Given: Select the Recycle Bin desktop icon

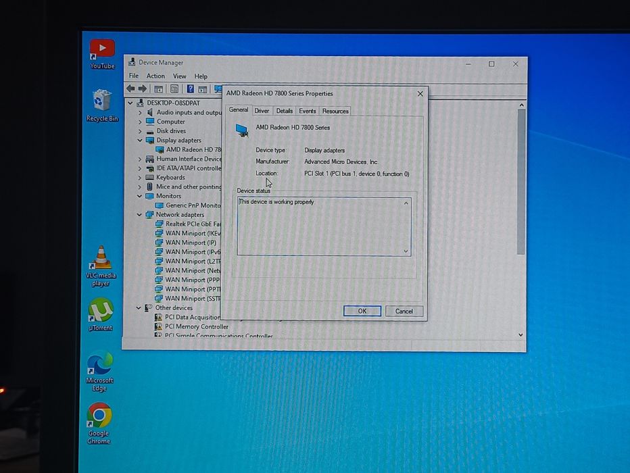Looking at the screenshot, I should [102, 105].
